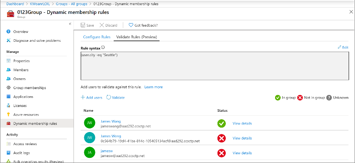The width and height of the screenshot is (355, 163).
Task: Click jamesw@aad292.ccsctp.net email text
Action: pos(123,156)
